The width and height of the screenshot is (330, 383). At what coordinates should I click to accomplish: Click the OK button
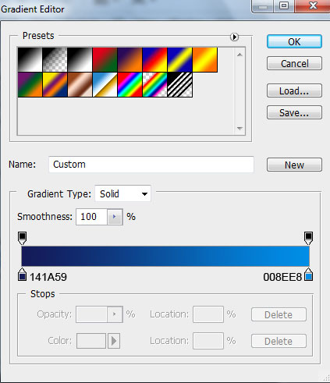(294, 41)
